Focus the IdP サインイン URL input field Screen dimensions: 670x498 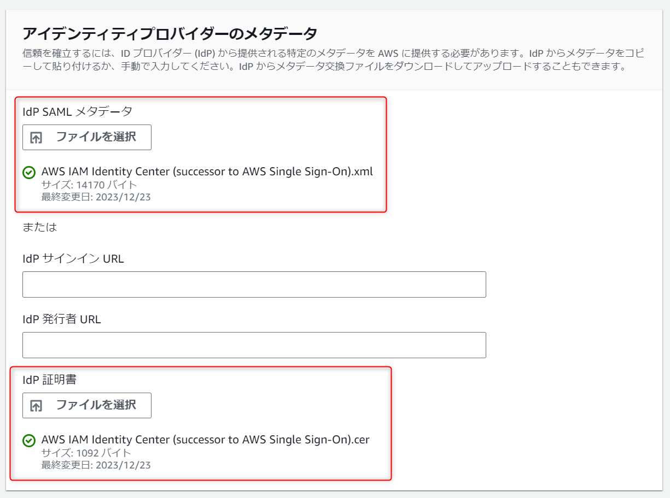(x=254, y=284)
